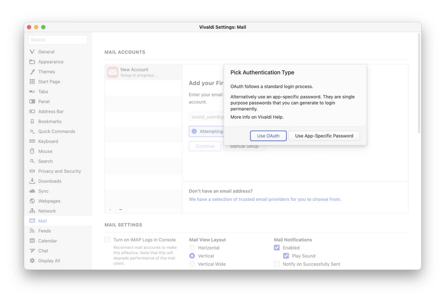Click the Appearance window icon in sidebar
The image size is (444, 304).
coord(32,62)
